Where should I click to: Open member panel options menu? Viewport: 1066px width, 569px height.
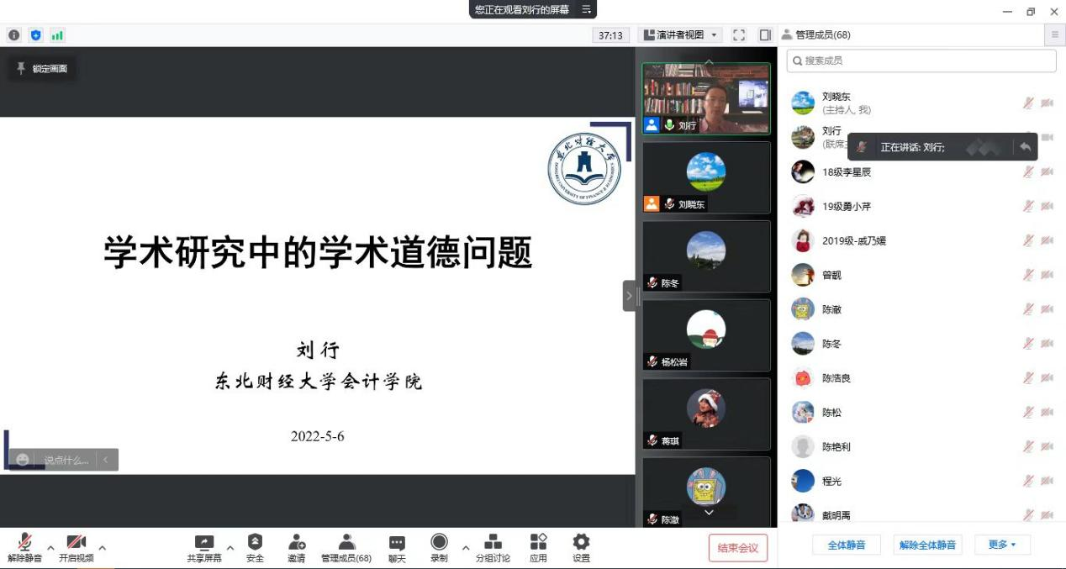(1053, 34)
